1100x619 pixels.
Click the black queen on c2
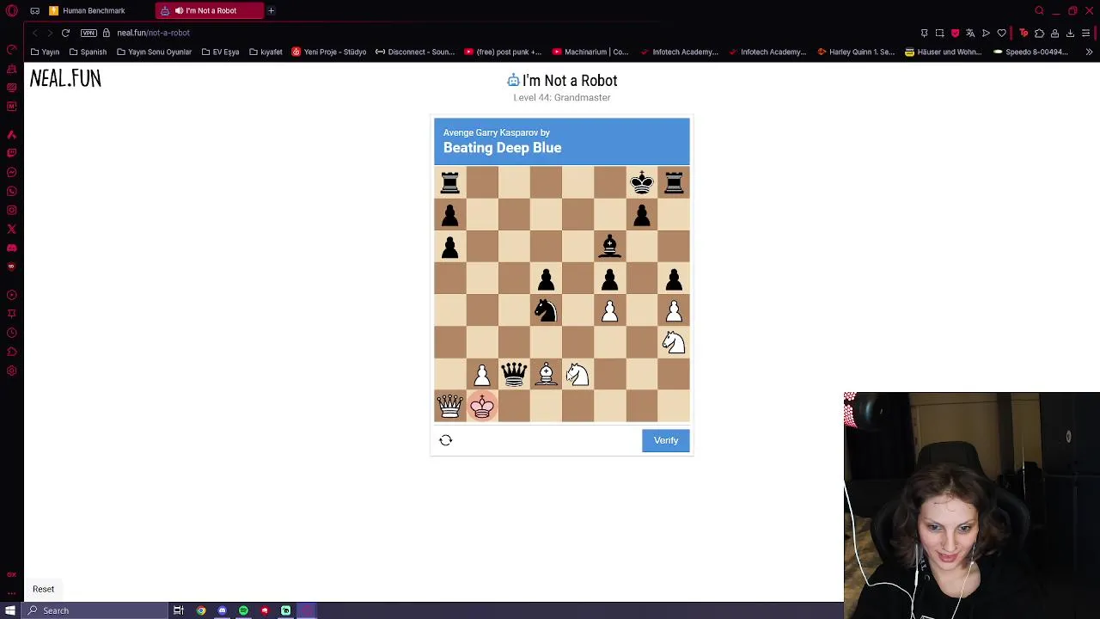pos(514,374)
